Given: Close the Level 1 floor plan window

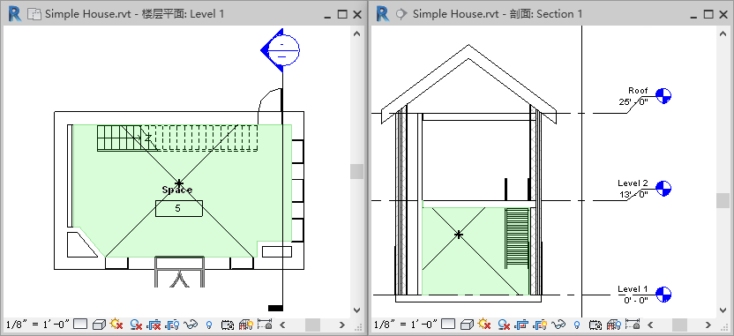Looking at the screenshot, I should coord(357,14).
